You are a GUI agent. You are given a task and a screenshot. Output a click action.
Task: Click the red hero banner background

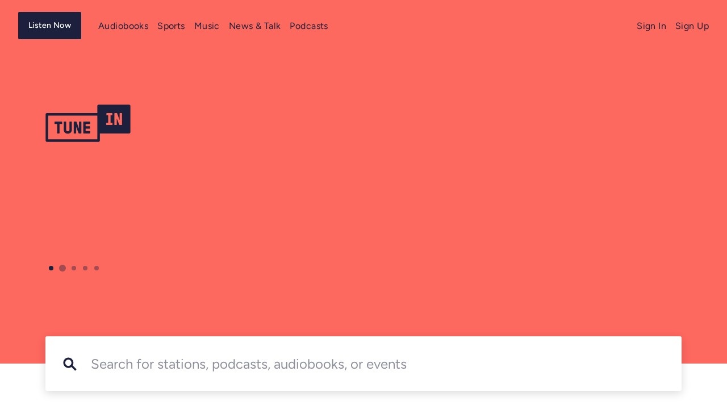pos(454,199)
